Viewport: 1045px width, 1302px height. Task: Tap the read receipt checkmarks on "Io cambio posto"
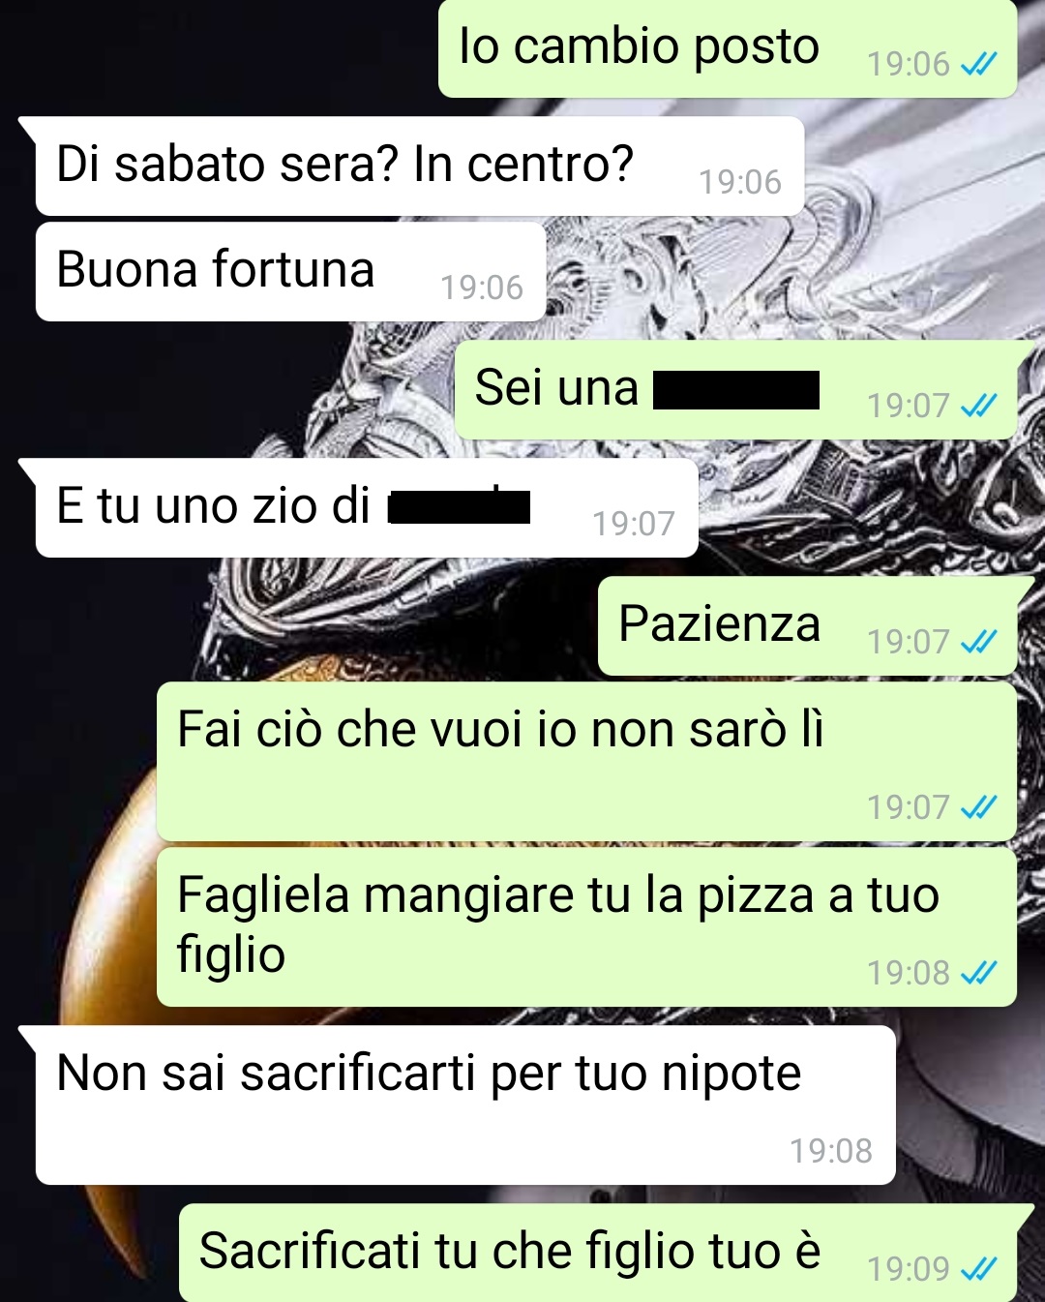[978, 64]
